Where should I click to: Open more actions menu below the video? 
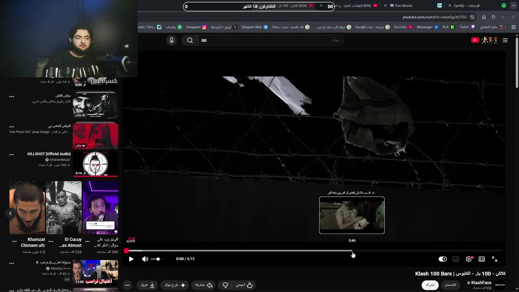point(127,285)
